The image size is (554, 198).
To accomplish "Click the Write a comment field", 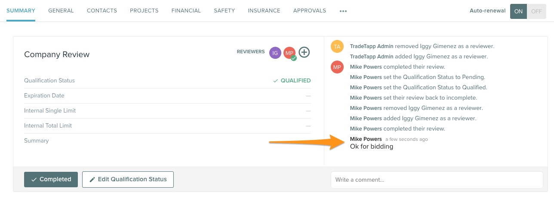I will 437,180.
